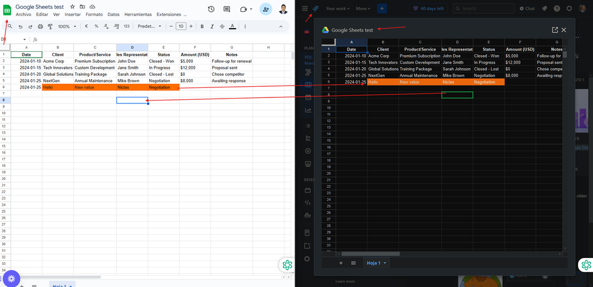Click the Jira Search field
Image resolution: width=593 pixels, height=287 pixels.
coord(484,8)
